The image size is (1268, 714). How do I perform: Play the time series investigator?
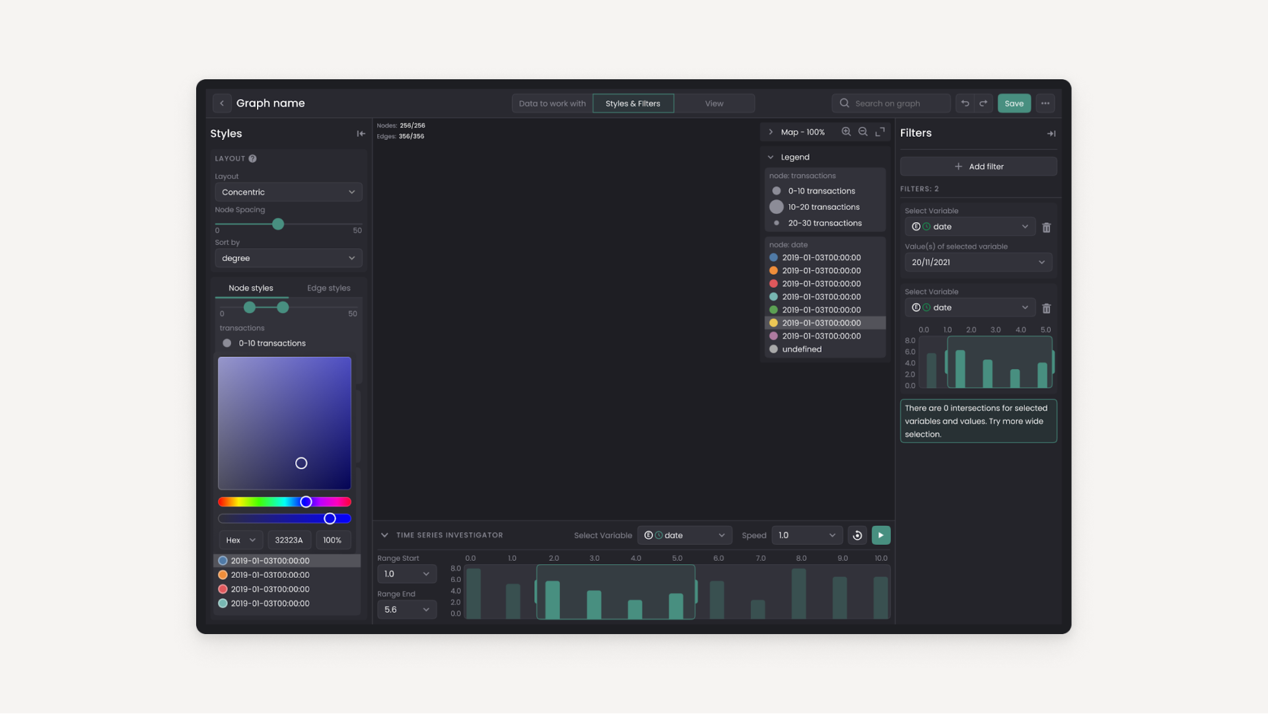881,535
